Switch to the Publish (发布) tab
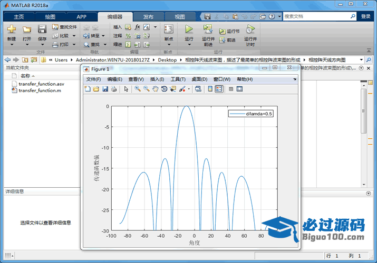 pos(148,16)
